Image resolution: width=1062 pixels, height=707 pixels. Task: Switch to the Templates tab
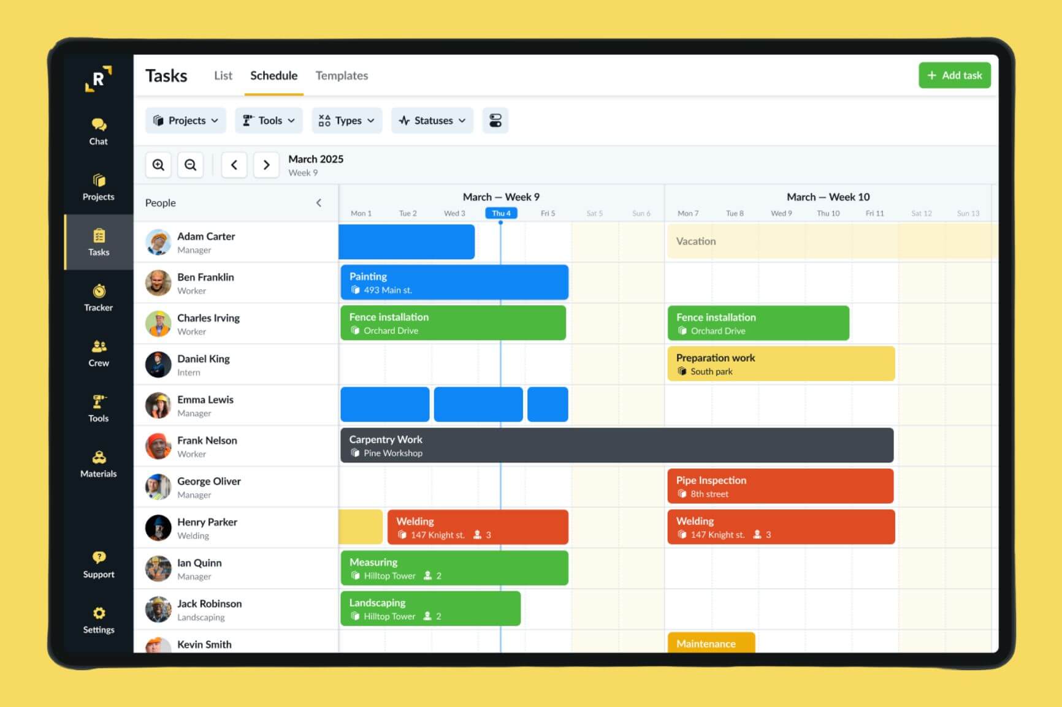[342, 75]
